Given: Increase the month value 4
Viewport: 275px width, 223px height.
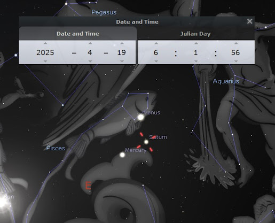Looking at the screenshot, I should click(x=90, y=43).
